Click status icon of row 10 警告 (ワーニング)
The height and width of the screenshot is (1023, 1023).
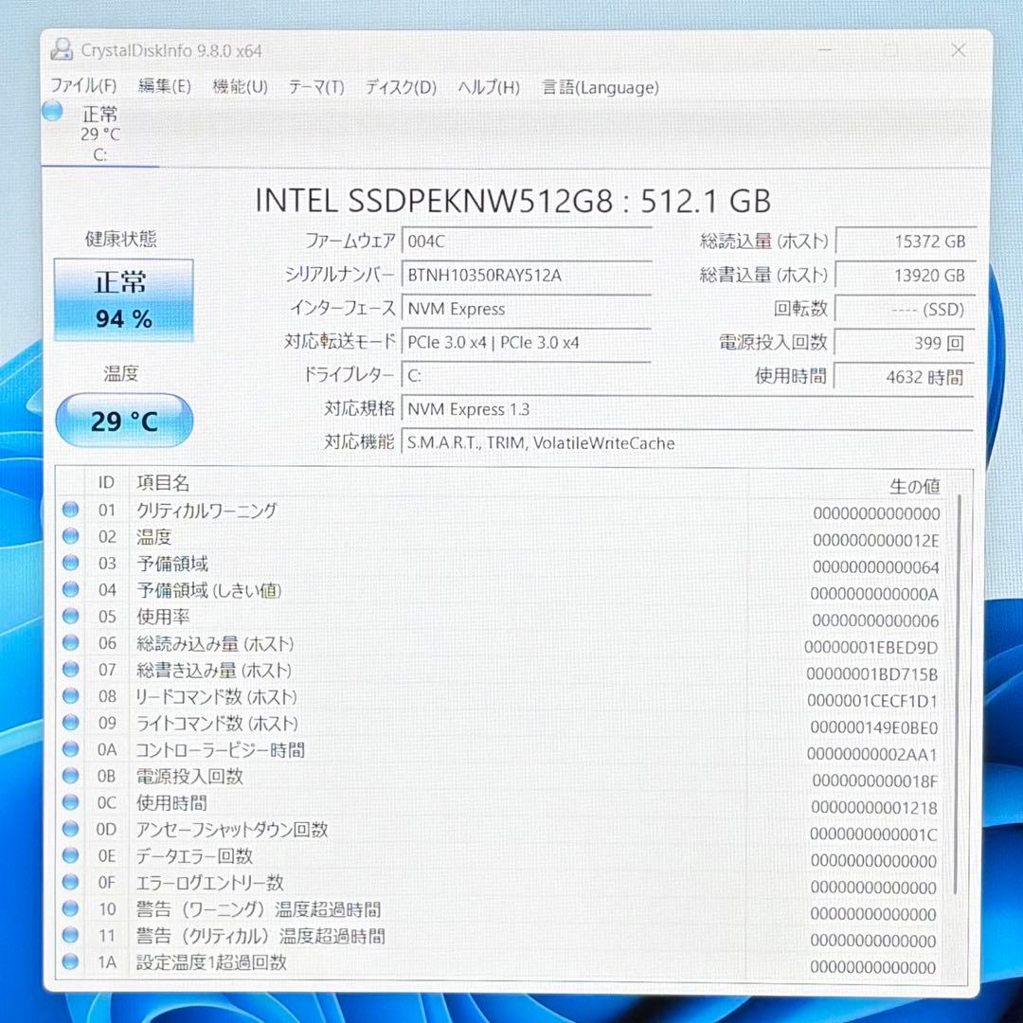coord(70,908)
